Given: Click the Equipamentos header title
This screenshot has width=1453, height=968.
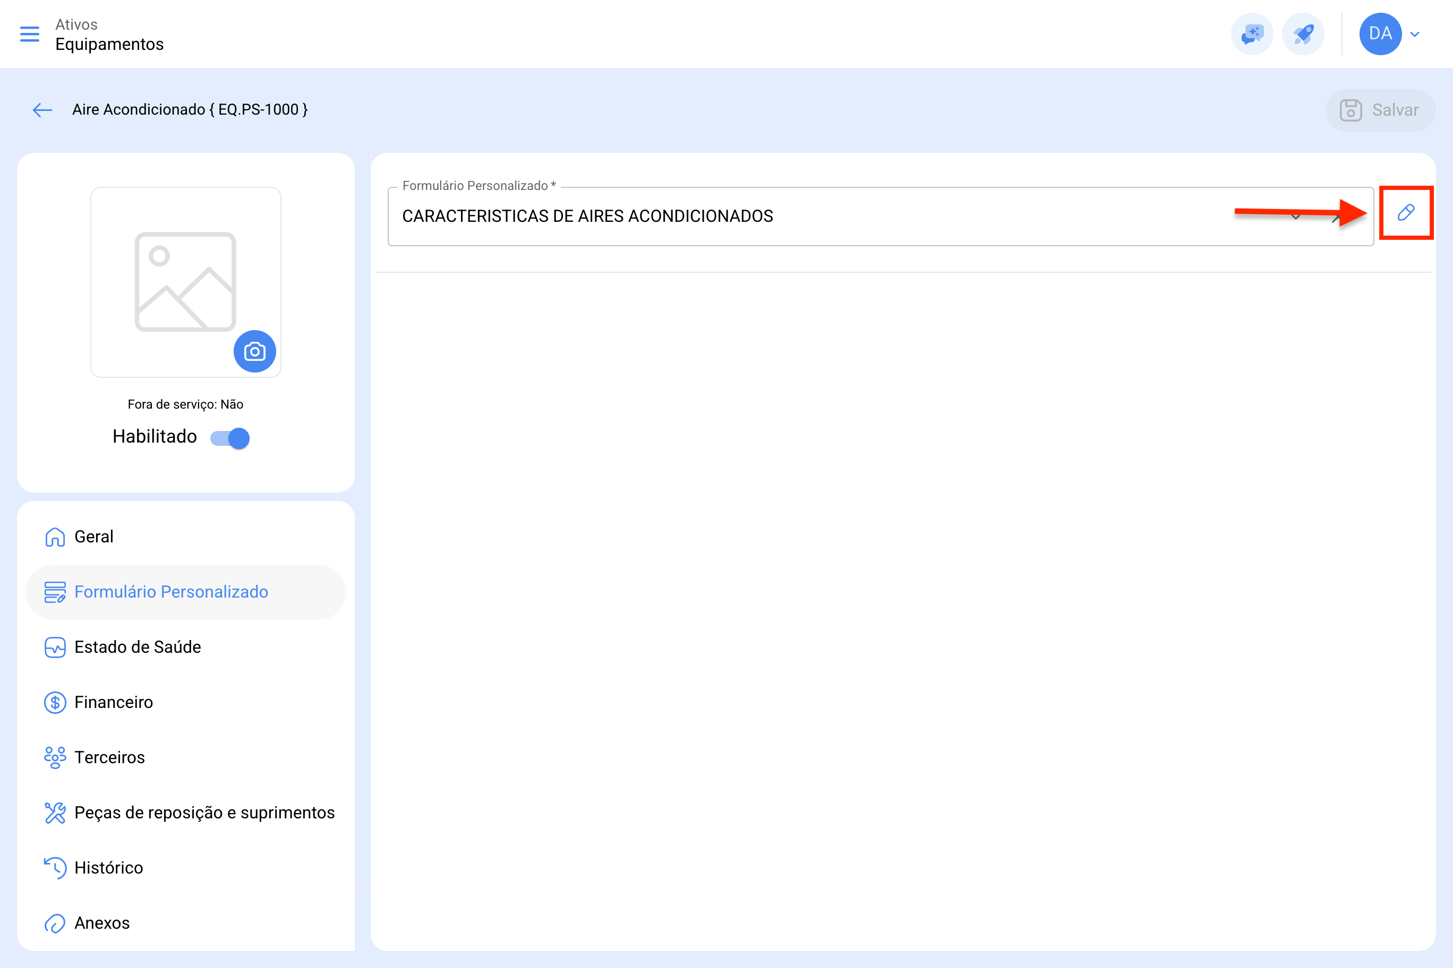Looking at the screenshot, I should pos(109,45).
